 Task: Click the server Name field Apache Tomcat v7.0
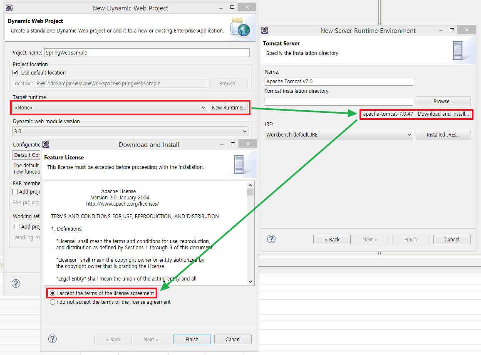coord(339,81)
